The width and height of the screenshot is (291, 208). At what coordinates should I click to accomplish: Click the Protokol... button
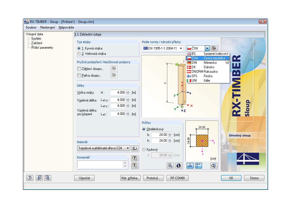click(153, 178)
